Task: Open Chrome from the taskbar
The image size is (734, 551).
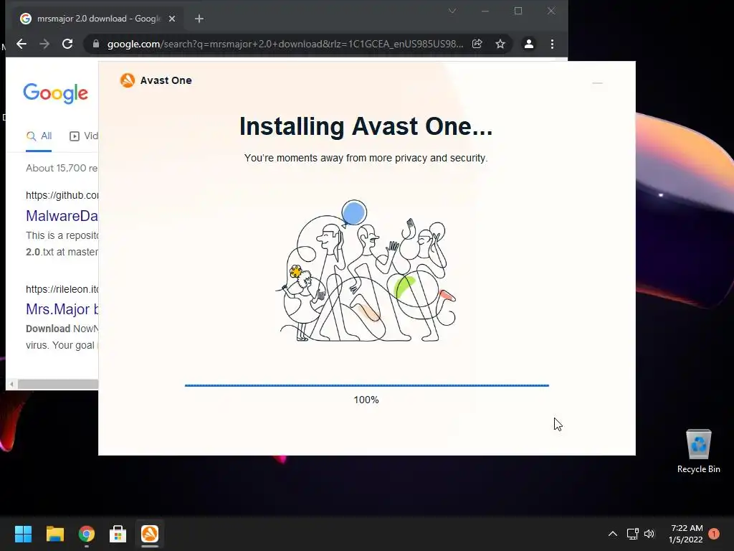Action: tap(87, 534)
